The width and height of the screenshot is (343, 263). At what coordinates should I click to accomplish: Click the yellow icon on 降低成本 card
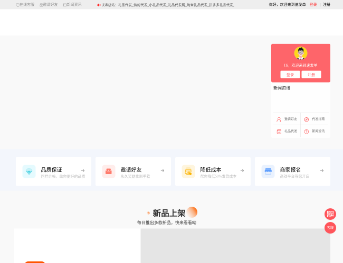[188, 171]
